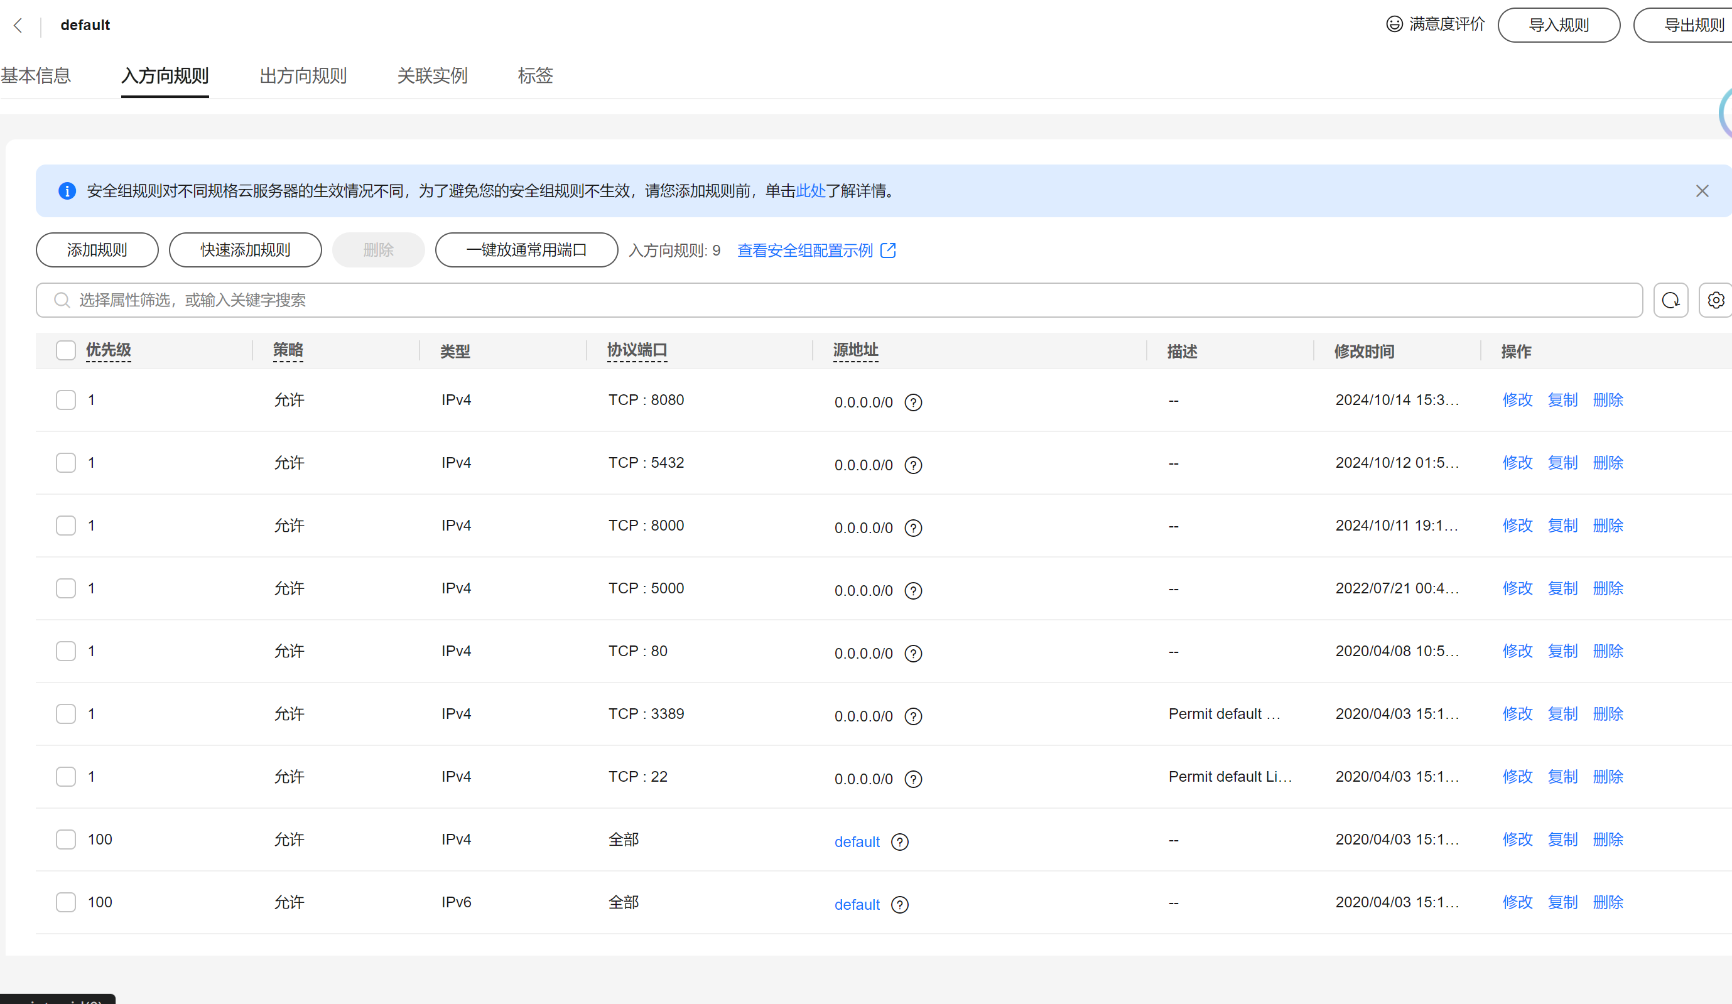Screen dimensions: 1732x1004
Task: Click the satisfaction rating smiley icon
Action: tap(1394, 24)
